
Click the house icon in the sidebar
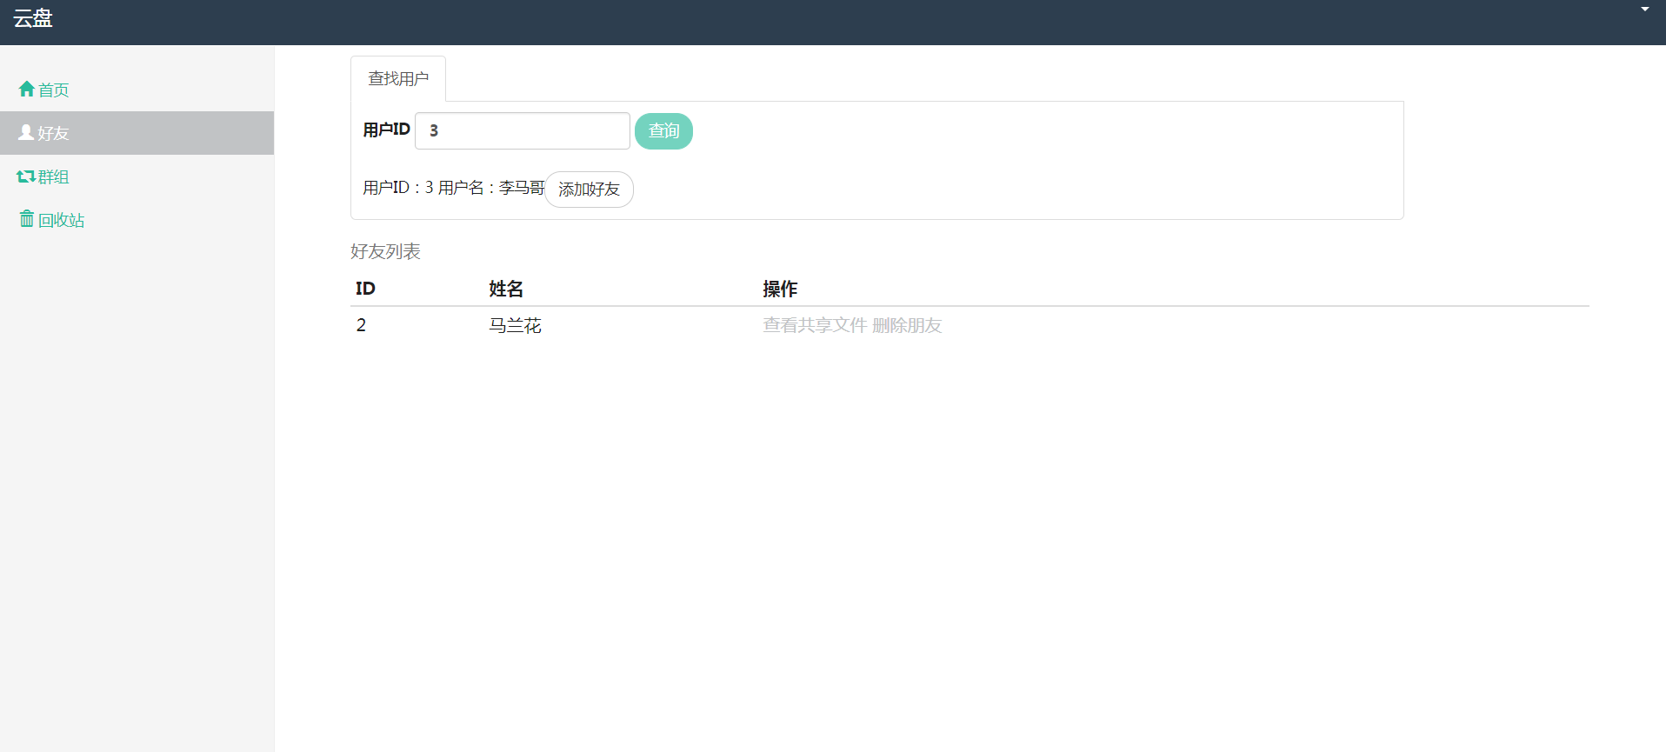coord(26,89)
